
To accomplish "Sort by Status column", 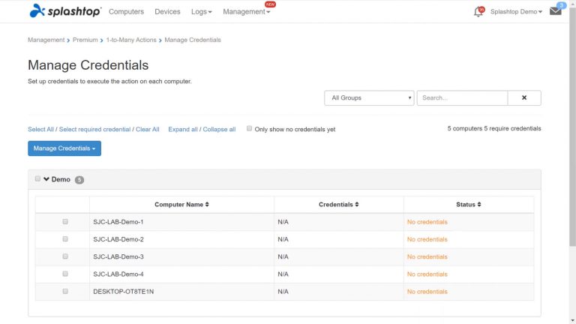I will [x=468, y=205].
